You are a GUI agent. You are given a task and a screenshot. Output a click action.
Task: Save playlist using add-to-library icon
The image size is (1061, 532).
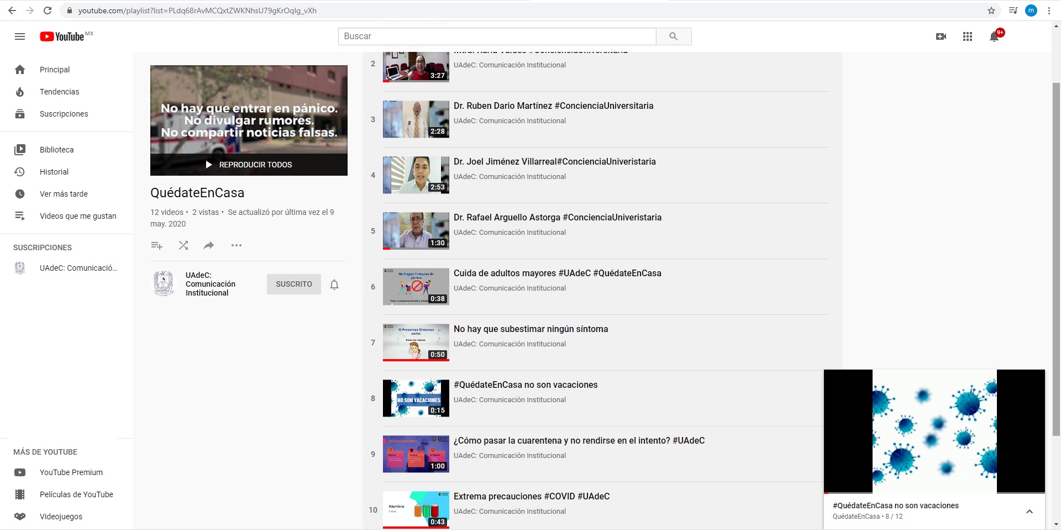point(157,245)
